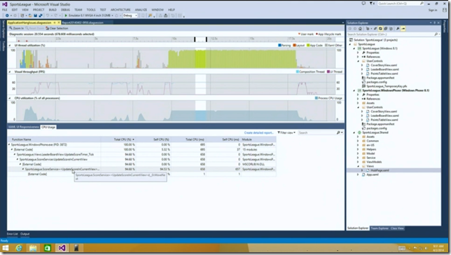Viewport: 451px width, 255px height.
Task: Pin the ApplicationHangIssues.diagsession tab
Action: [55, 22]
